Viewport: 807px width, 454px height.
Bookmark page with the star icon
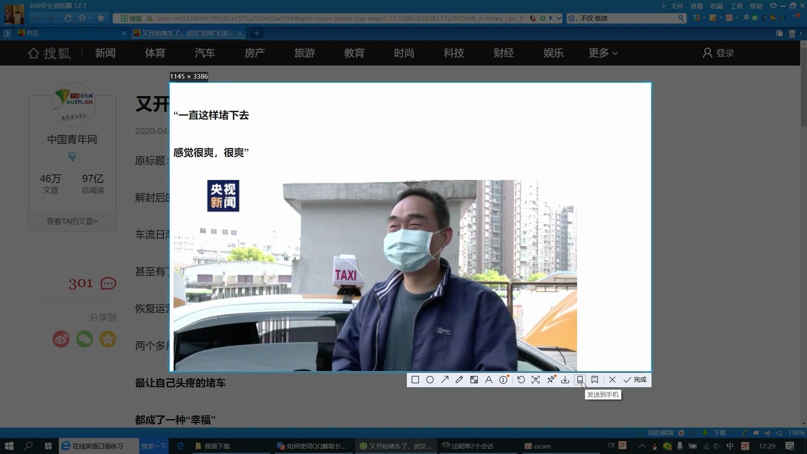pyautogui.click(x=101, y=18)
